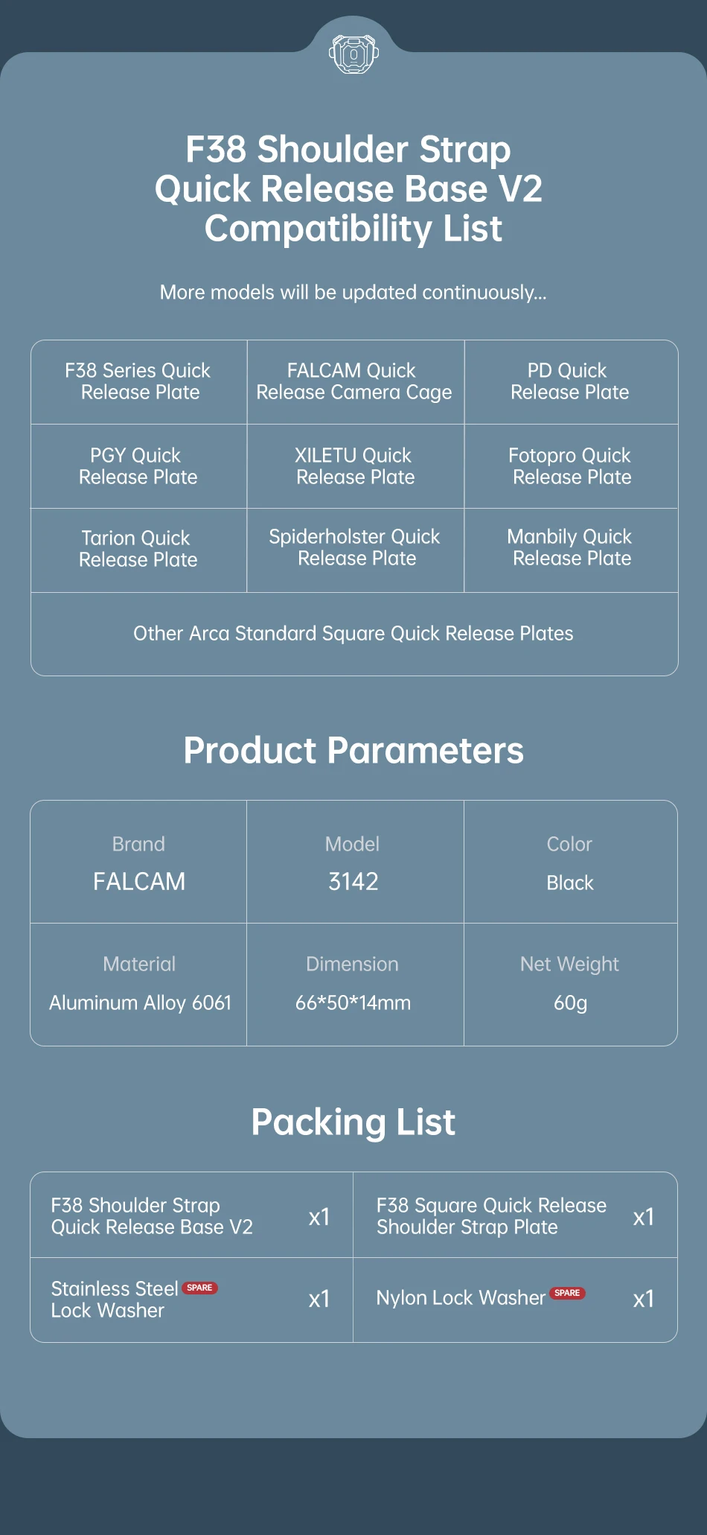Select the Model 3142 cell
Viewport: 707px width, 1535px height.
click(353, 864)
